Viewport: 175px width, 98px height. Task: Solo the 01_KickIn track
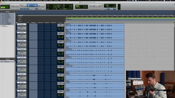pos(23,26)
